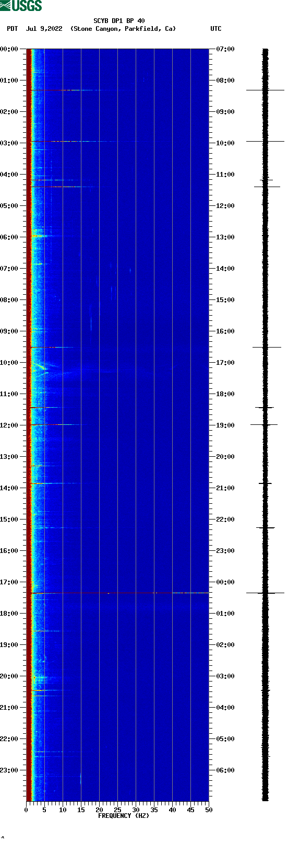The image size is (288, 843).
Task: Click the seismogram spike after 08:00 UTC
Action: 265,90
